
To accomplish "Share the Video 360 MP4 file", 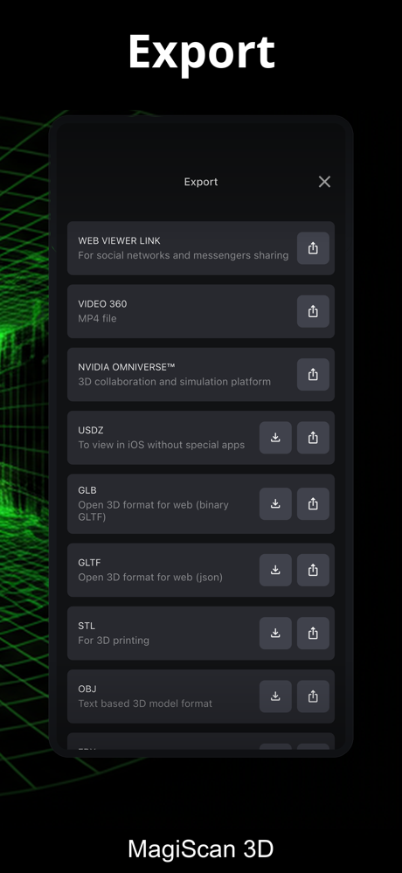I will pyautogui.click(x=313, y=311).
